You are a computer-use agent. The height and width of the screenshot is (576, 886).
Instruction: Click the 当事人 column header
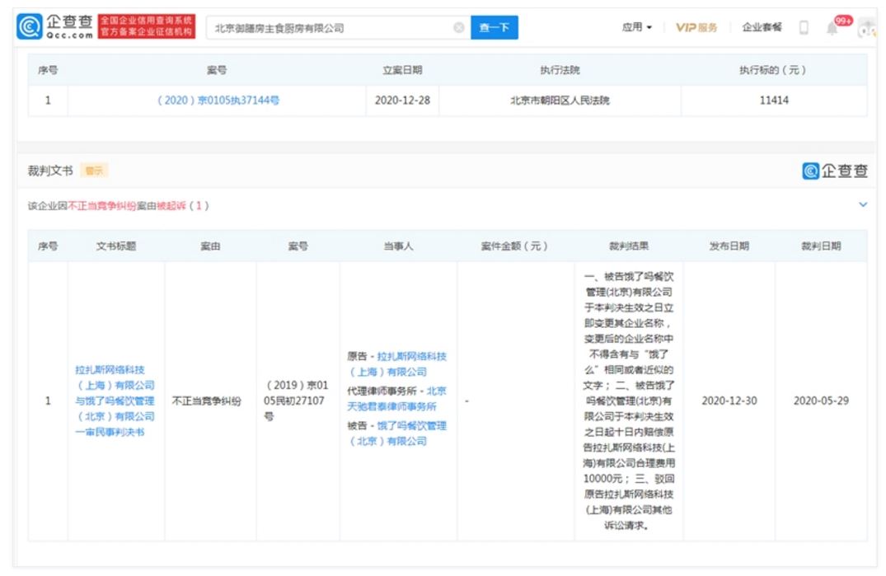[398, 246]
